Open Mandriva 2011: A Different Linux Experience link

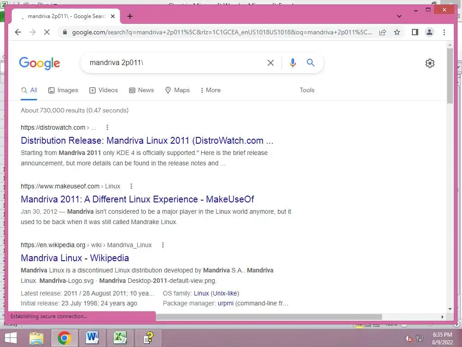click(x=137, y=199)
